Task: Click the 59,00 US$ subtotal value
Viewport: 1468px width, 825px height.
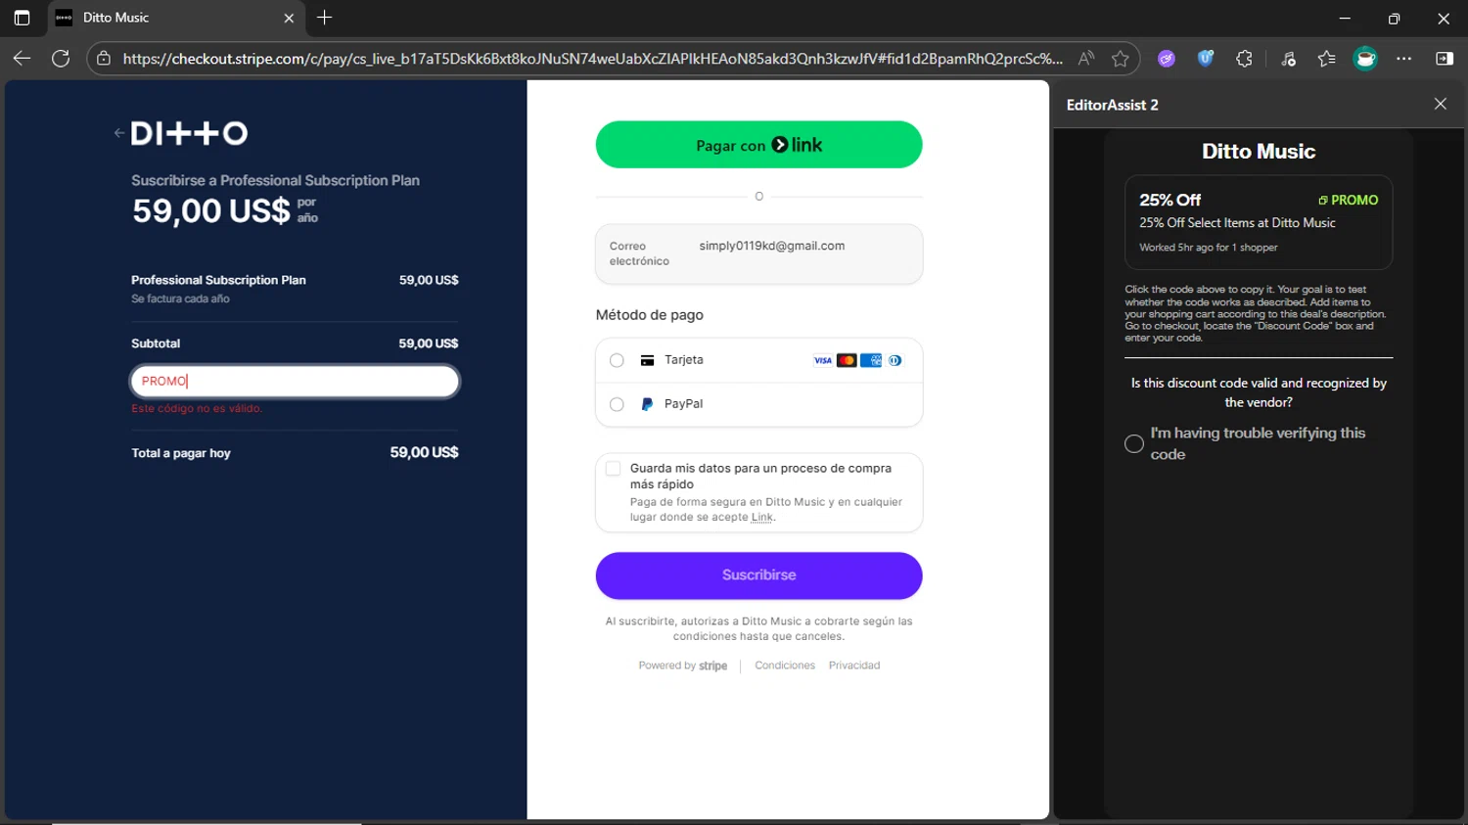Action: tap(429, 344)
